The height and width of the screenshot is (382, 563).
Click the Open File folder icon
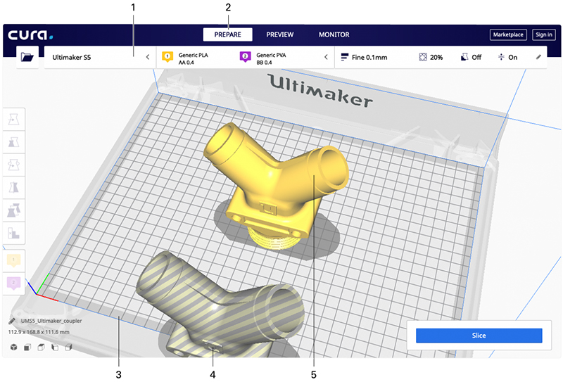tap(27, 58)
